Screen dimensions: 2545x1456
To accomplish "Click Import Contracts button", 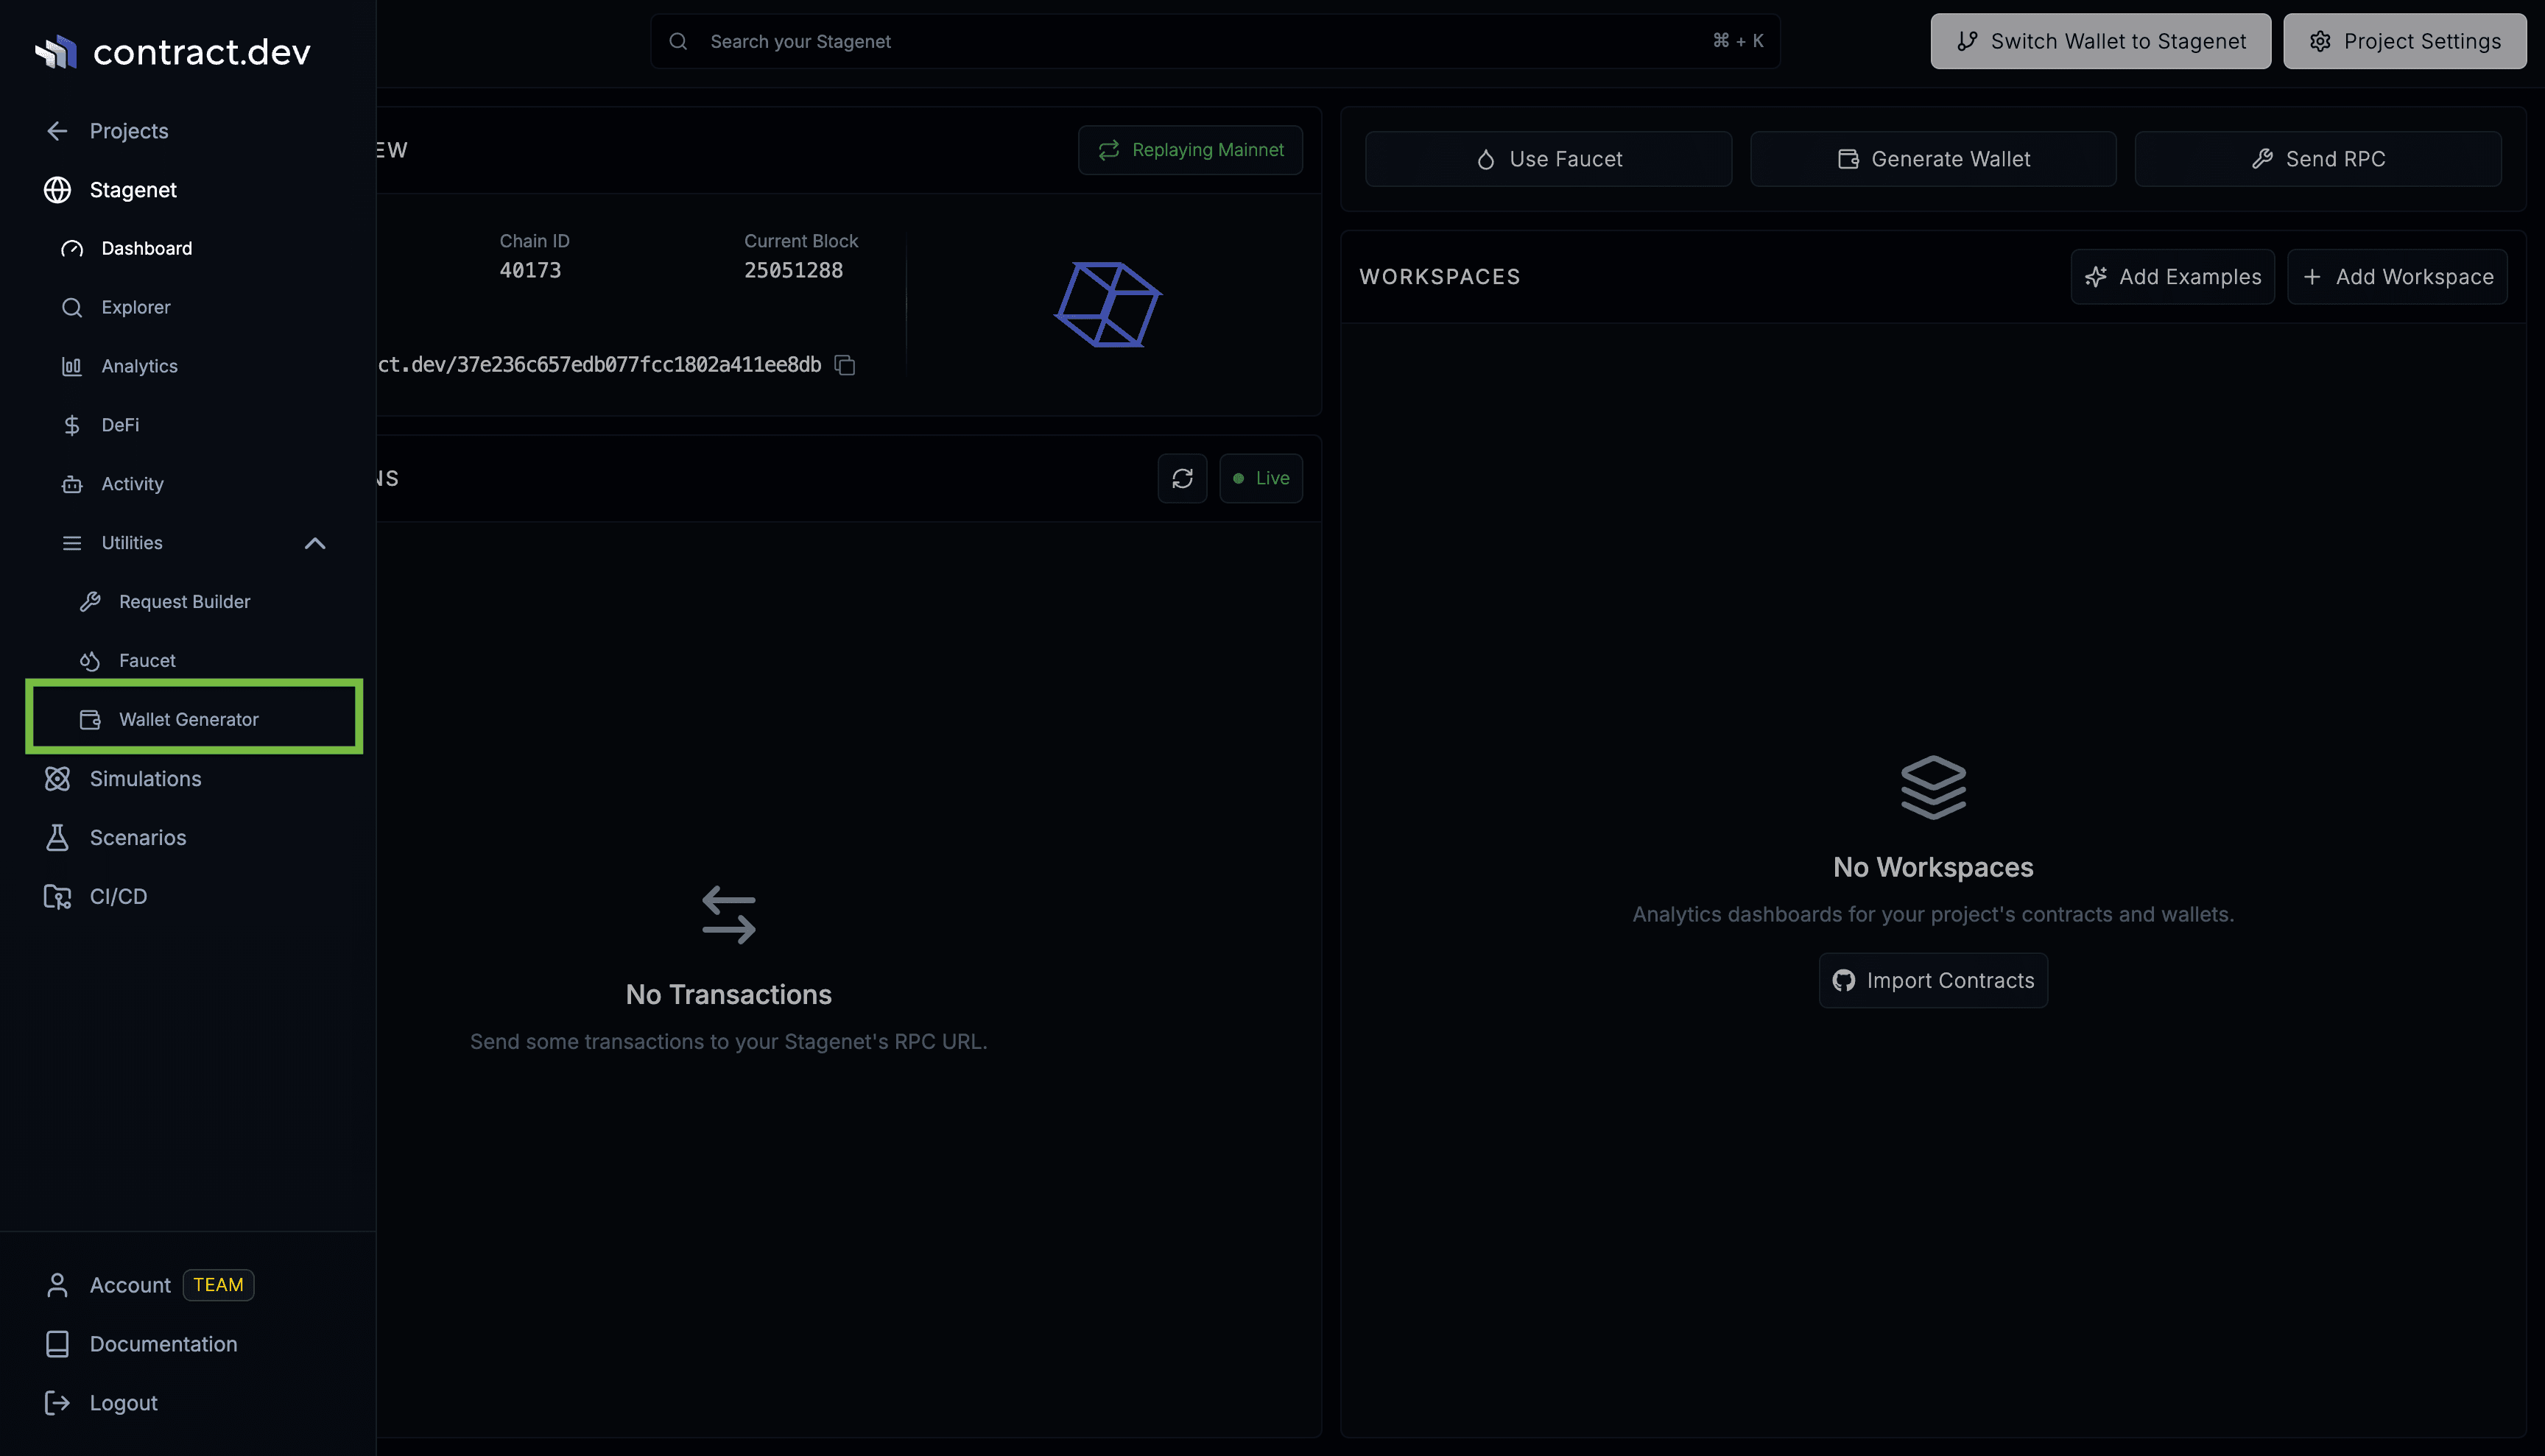I will (x=1933, y=981).
